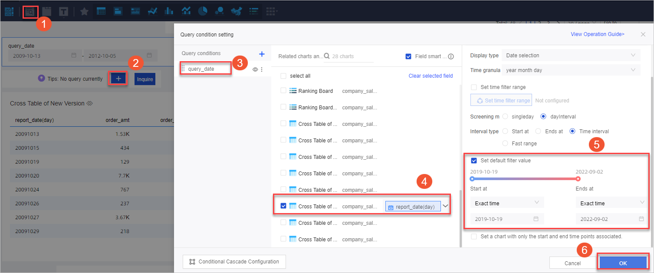This screenshot has height=273, width=654.
Task: Add a tab container from the toolbar
Action: [46, 11]
